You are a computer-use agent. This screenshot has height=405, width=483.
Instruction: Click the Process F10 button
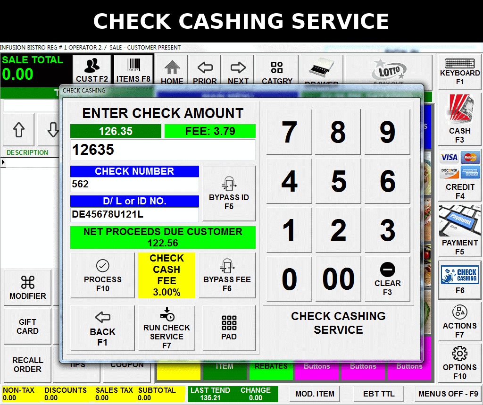102,275
